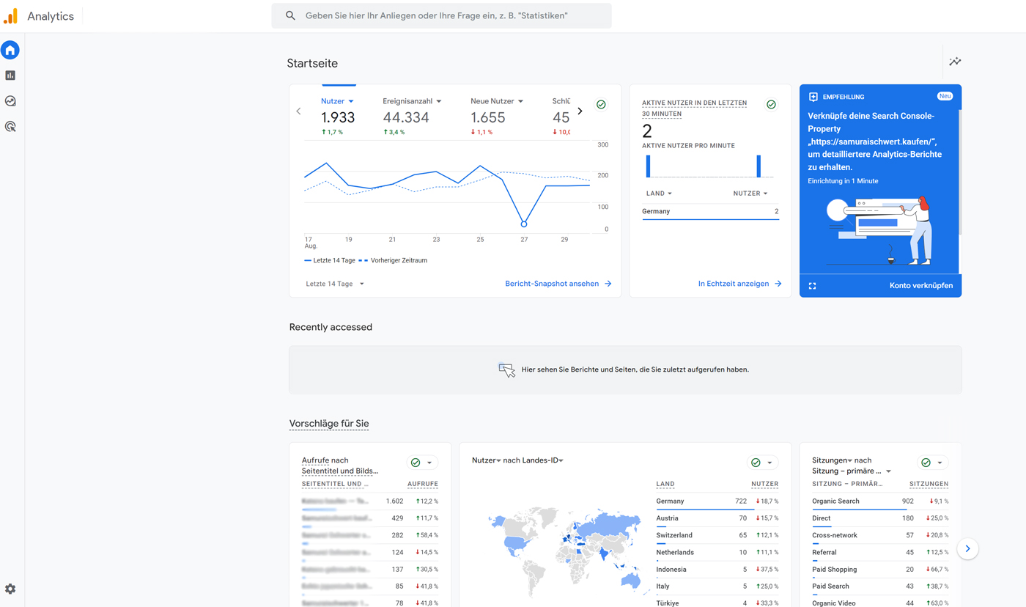
Task: Open the Home icon in the sidebar
Action: [10, 49]
